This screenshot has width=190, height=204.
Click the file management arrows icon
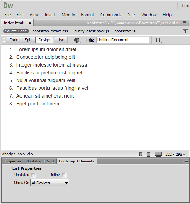click(159, 40)
